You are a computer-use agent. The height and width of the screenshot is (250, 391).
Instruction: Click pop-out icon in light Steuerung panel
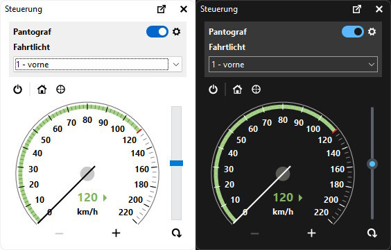point(162,9)
